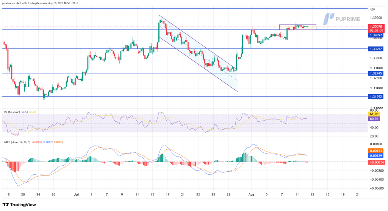Select the blue price label 1.34897
Screen dimensions: 388x211
375,35
